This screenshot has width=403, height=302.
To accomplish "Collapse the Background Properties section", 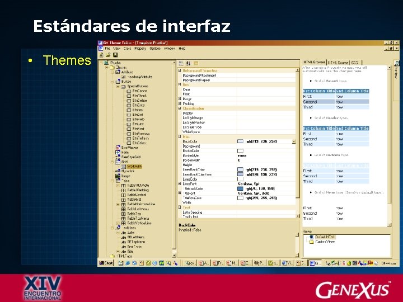I will pyautogui.click(x=180, y=70).
